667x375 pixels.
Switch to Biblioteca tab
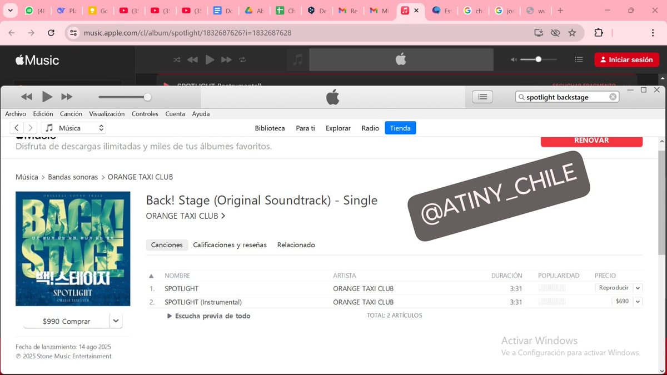(x=270, y=128)
